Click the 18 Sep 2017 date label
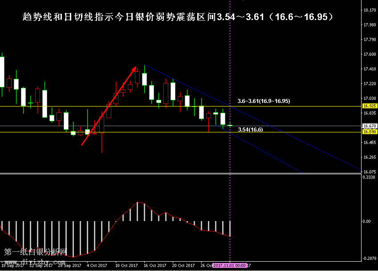Screen dimensions: 378x271 coord(12,266)
